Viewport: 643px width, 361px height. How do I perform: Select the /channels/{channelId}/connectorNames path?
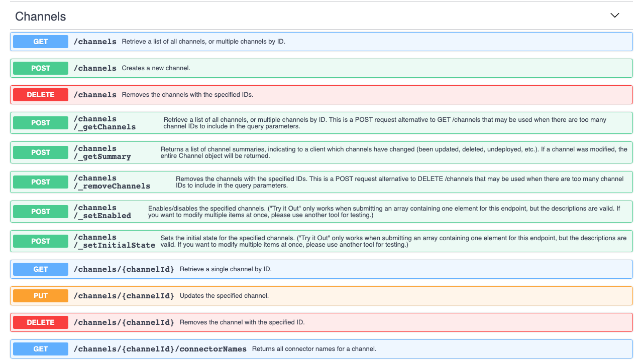160,349
